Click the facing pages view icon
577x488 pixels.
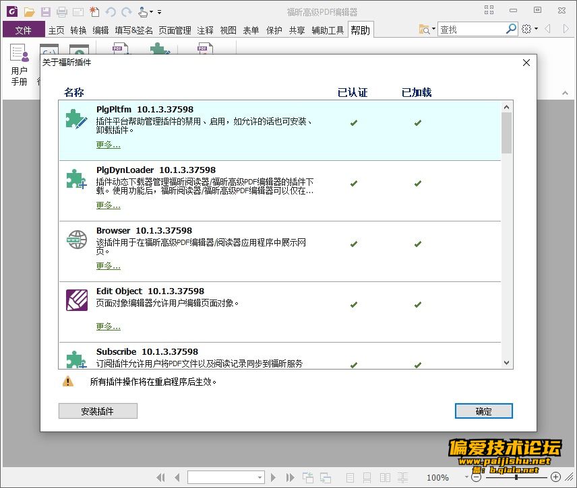pos(385,477)
